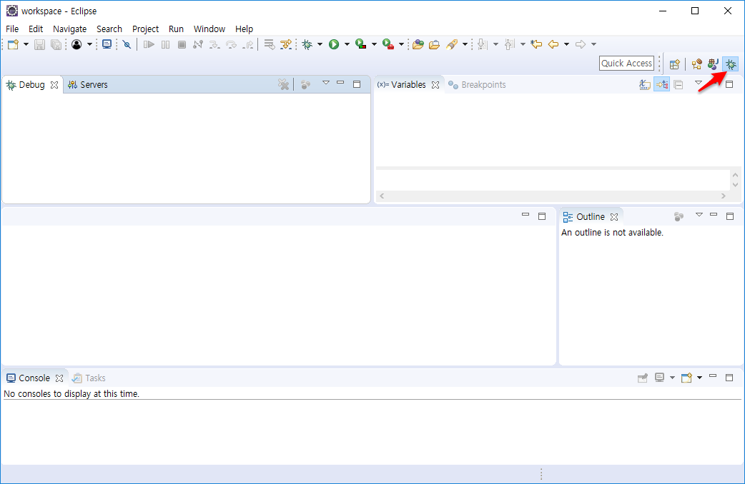745x484 pixels.
Task: Click the Open Type folder icon
Action: click(418, 44)
